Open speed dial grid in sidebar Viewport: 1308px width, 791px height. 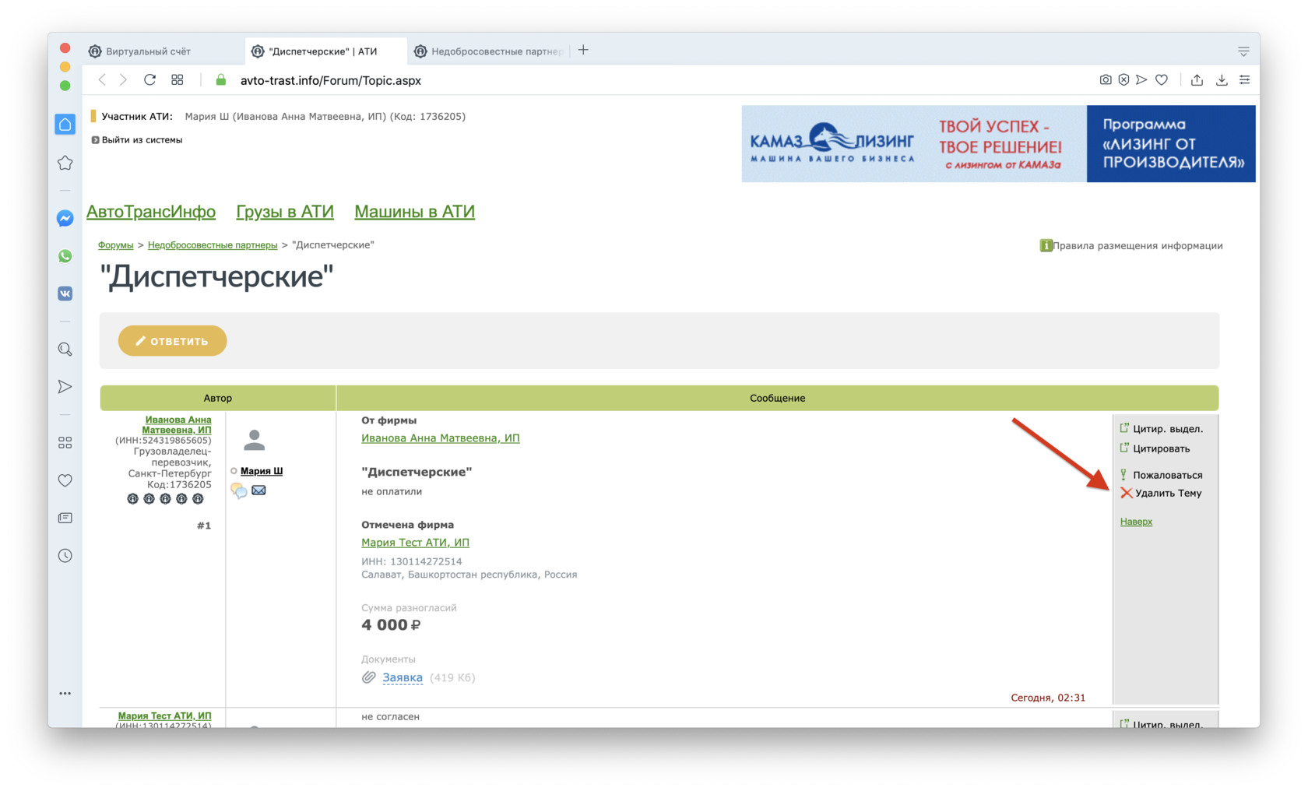[x=65, y=442]
